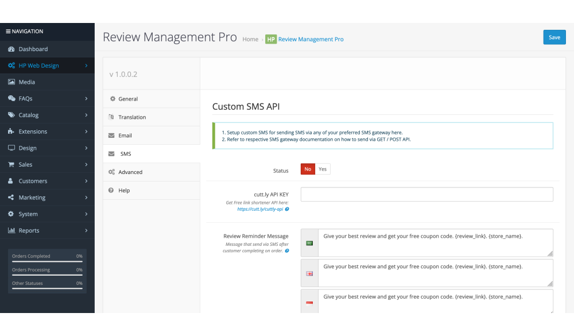
Task: Set Status to Yes
Action: coord(323,169)
